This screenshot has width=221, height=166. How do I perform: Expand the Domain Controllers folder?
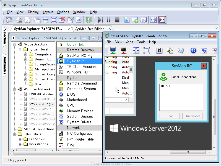[x=25, y=60]
